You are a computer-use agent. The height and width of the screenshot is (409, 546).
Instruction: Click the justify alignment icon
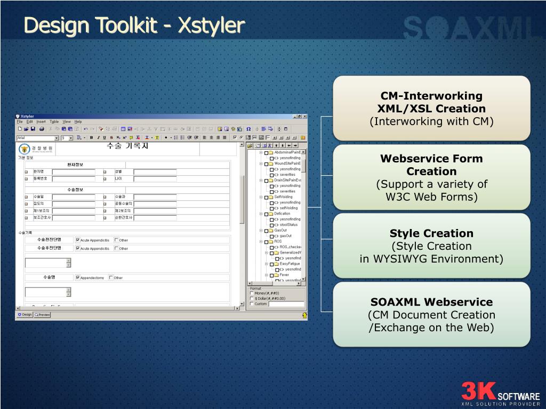pyautogui.click(x=224, y=137)
